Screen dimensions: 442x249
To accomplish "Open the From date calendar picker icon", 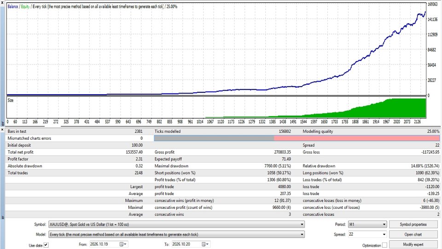I will (121, 244).
